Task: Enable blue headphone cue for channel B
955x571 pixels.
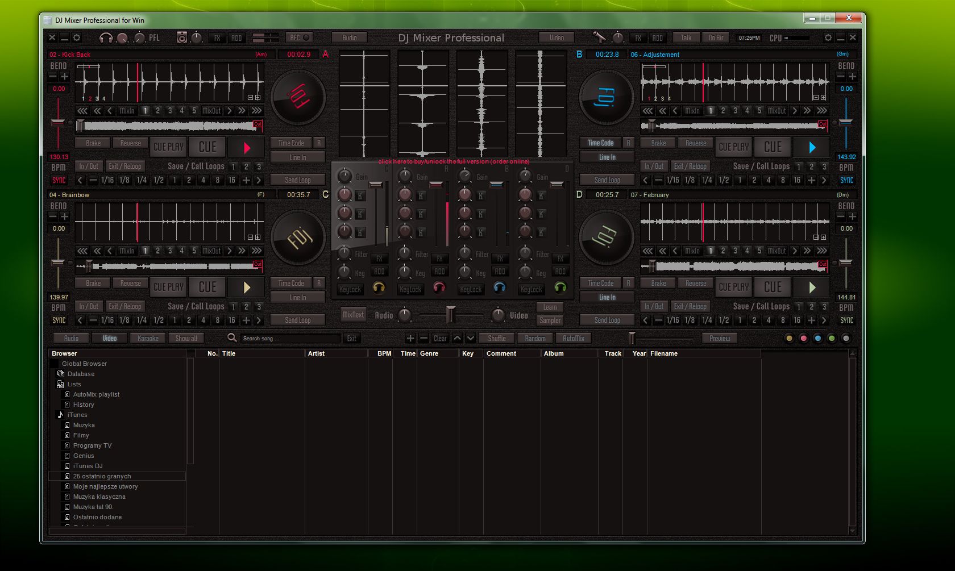Action: (x=500, y=287)
